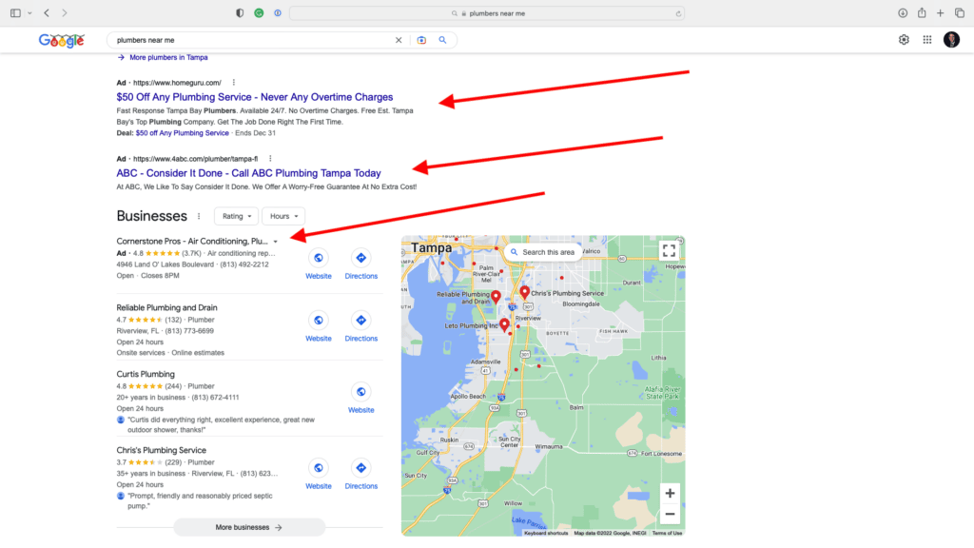Click the Google search text field
The width and height of the screenshot is (974, 548).
click(253, 40)
